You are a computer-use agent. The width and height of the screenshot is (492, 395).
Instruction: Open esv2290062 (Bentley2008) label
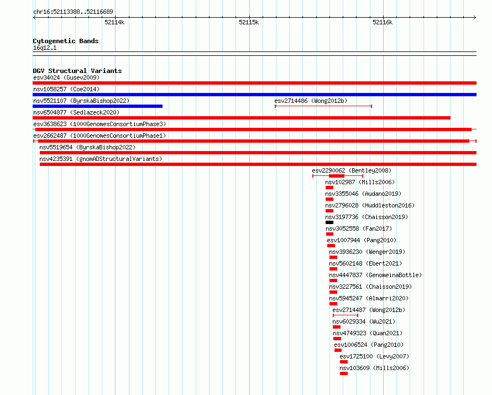tap(352, 170)
